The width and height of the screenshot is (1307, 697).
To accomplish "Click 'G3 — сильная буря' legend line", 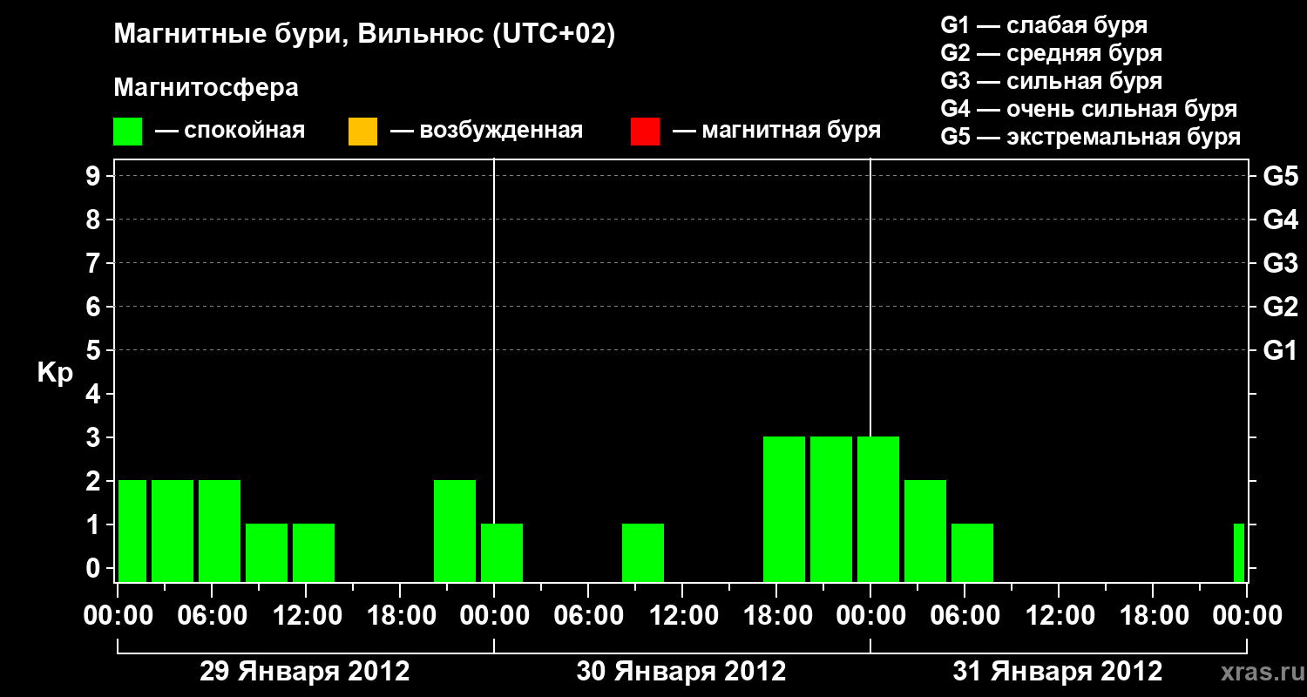I will 1052,81.
